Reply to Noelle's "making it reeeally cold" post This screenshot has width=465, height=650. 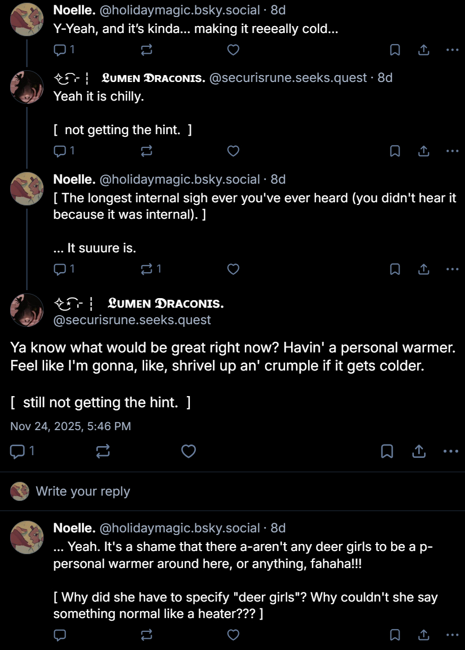pos(60,50)
